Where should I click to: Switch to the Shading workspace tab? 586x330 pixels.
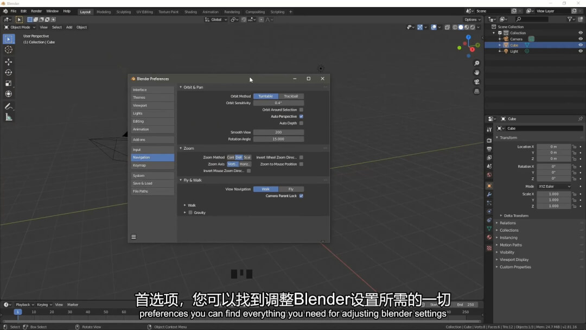pos(190,12)
